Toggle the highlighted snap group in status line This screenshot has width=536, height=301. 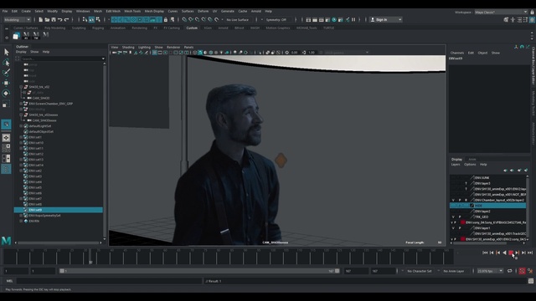[x=137, y=20]
